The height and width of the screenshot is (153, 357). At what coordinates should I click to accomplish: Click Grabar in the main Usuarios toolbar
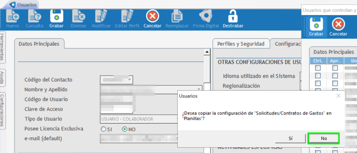point(56,18)
